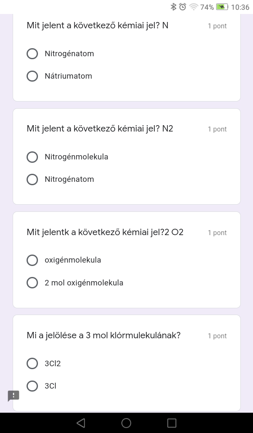Open recent apps square button

coord(172,423)
